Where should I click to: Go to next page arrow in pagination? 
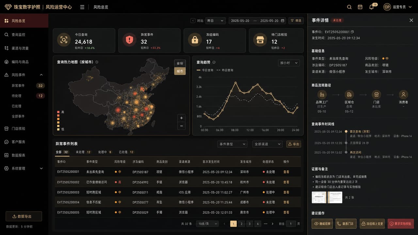pyautogui.click(x=273, y=224)
